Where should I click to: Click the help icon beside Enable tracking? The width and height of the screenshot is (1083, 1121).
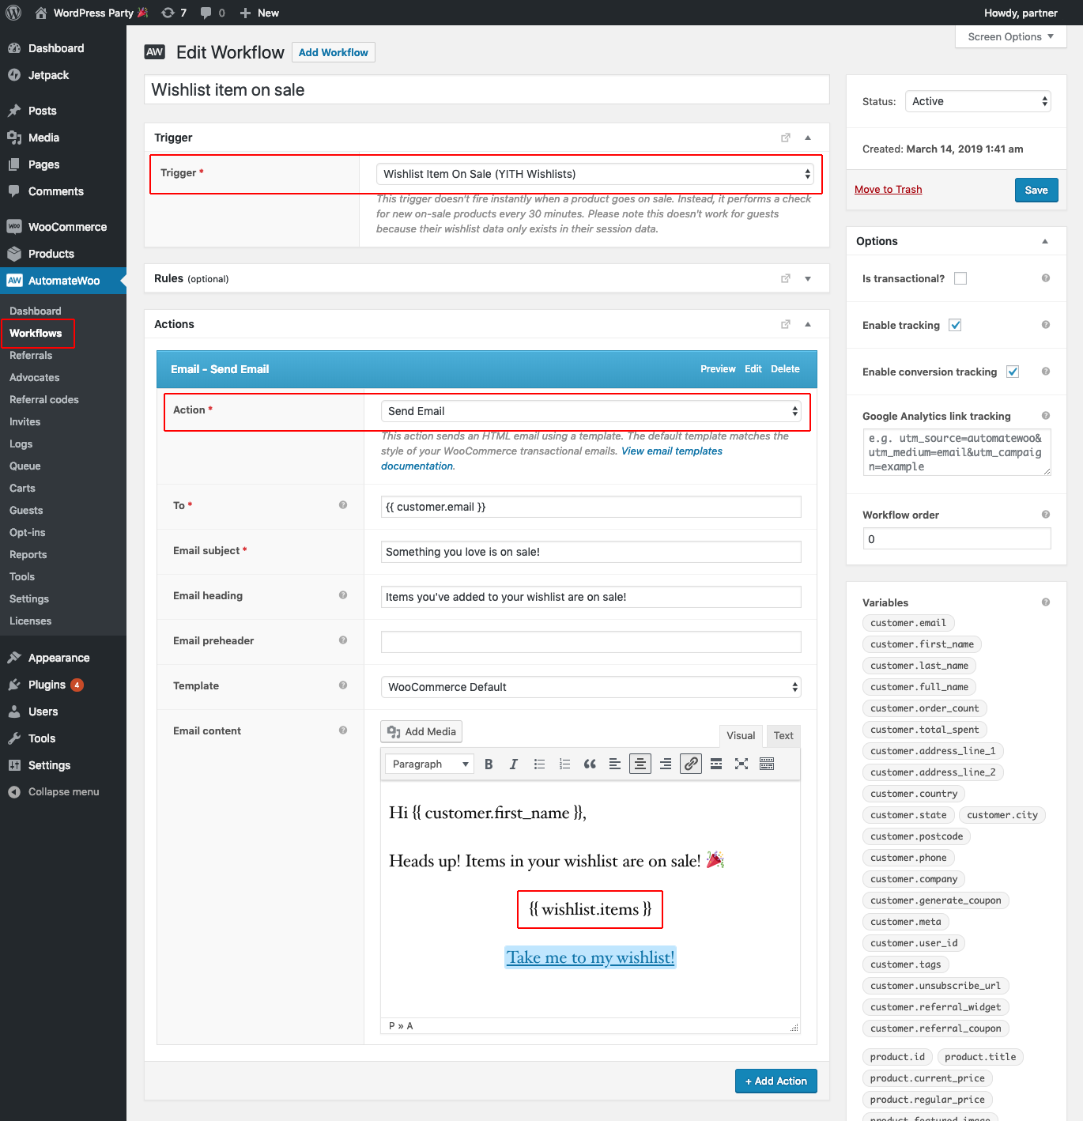click(x=1046, y=325)
